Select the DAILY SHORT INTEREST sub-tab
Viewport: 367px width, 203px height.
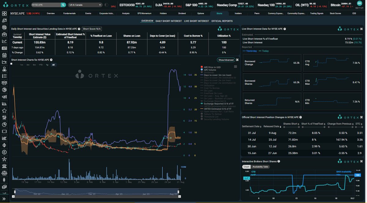pos(169,21)
